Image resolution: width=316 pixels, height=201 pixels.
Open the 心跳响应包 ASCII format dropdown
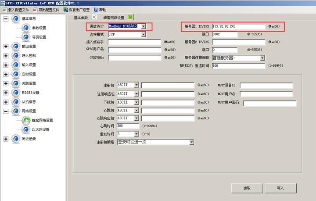coord(136,118)
